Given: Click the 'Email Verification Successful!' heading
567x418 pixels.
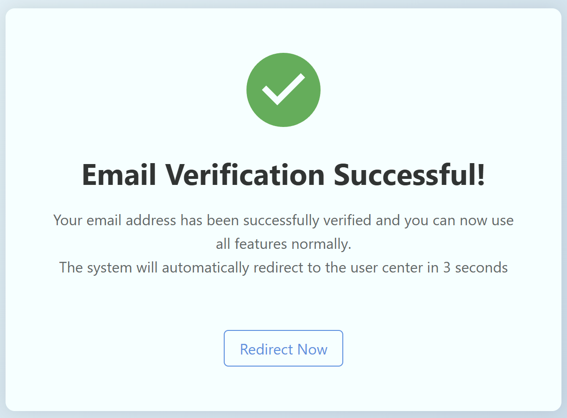Looking at the screenshot, I should tap(283, 175).
